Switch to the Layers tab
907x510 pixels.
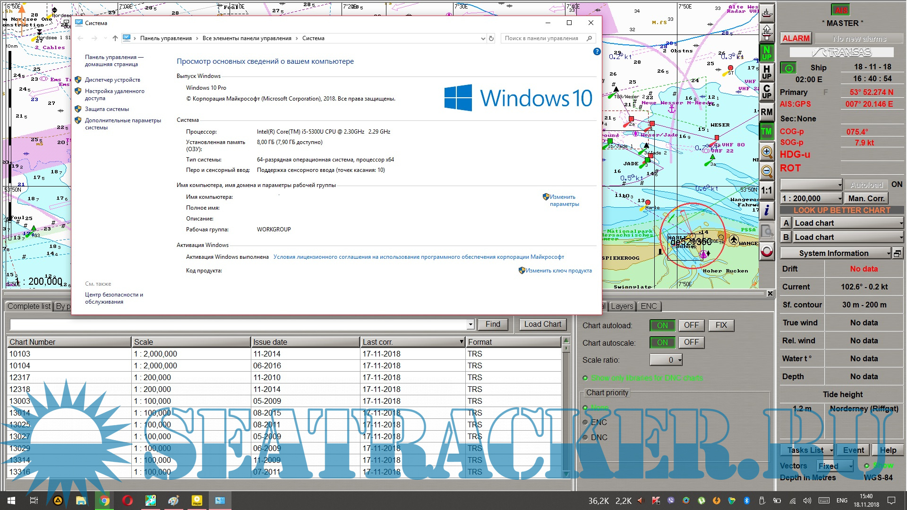point(622,306)
